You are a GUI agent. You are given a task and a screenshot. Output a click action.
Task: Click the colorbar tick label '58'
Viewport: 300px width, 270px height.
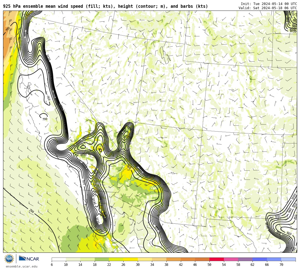[x=238, y=265]
